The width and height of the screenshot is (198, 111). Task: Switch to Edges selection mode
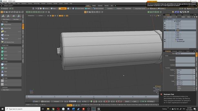tap(54, 9)
